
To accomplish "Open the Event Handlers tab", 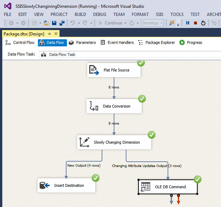I will (x=117, y=42).
